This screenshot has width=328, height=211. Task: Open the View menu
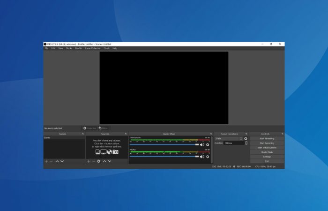point(60,48)
